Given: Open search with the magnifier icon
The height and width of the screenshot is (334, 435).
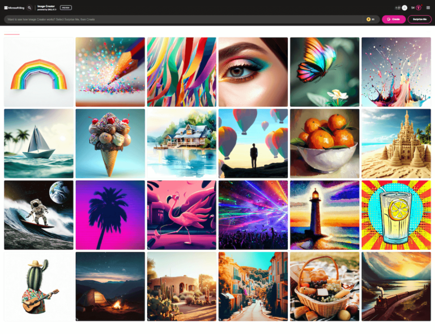Looking at the screenshot, I should pyautogui.click(x=29, y=8).
